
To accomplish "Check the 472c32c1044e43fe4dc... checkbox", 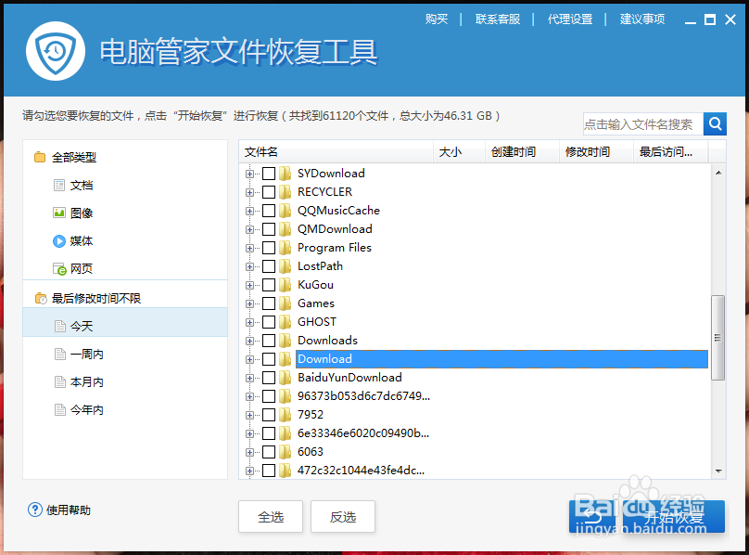I will (x=269, y=471).
